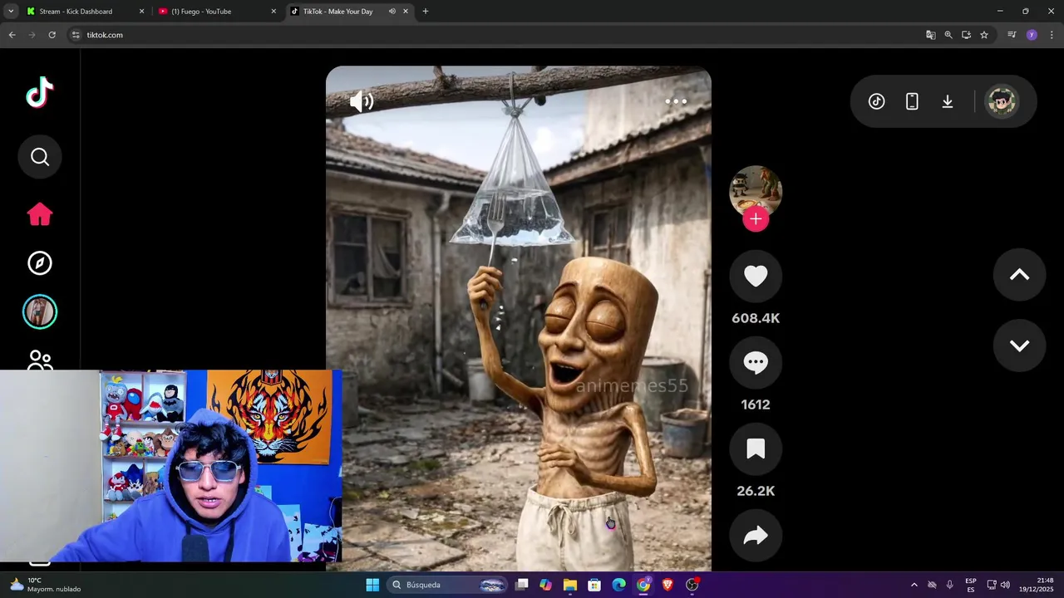Bookmark this page with the star
This screenshot has width=1064, height=598.
click(x=984, y=35)
